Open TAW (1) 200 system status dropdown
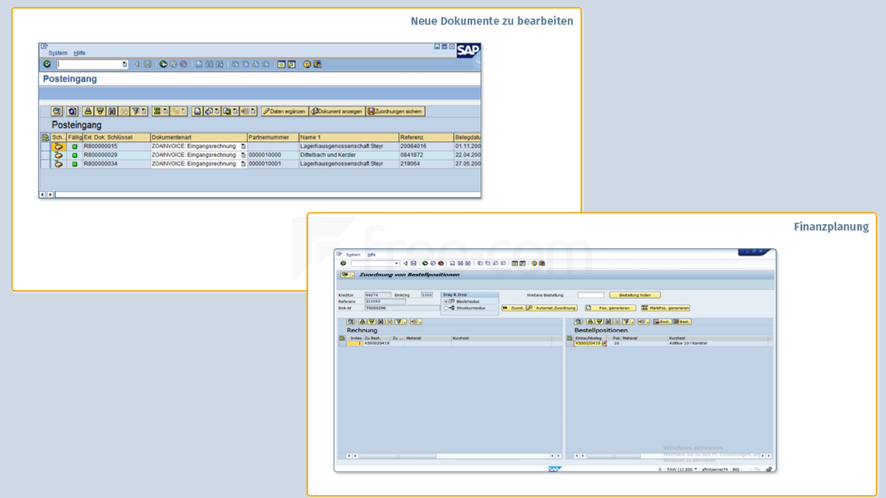The width and height of the screenshot is (886, 498). 696,469
